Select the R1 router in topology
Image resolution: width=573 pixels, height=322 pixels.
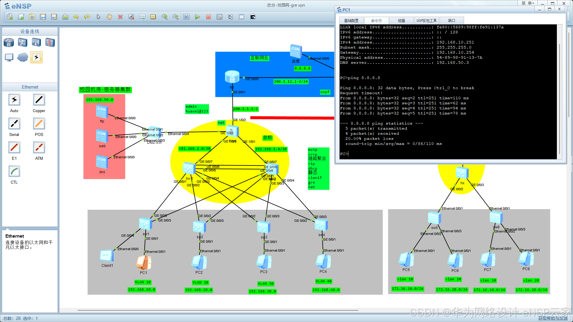click(x=232, y=77)
